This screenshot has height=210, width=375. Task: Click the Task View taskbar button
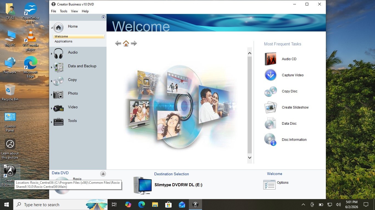pos(114,205)
